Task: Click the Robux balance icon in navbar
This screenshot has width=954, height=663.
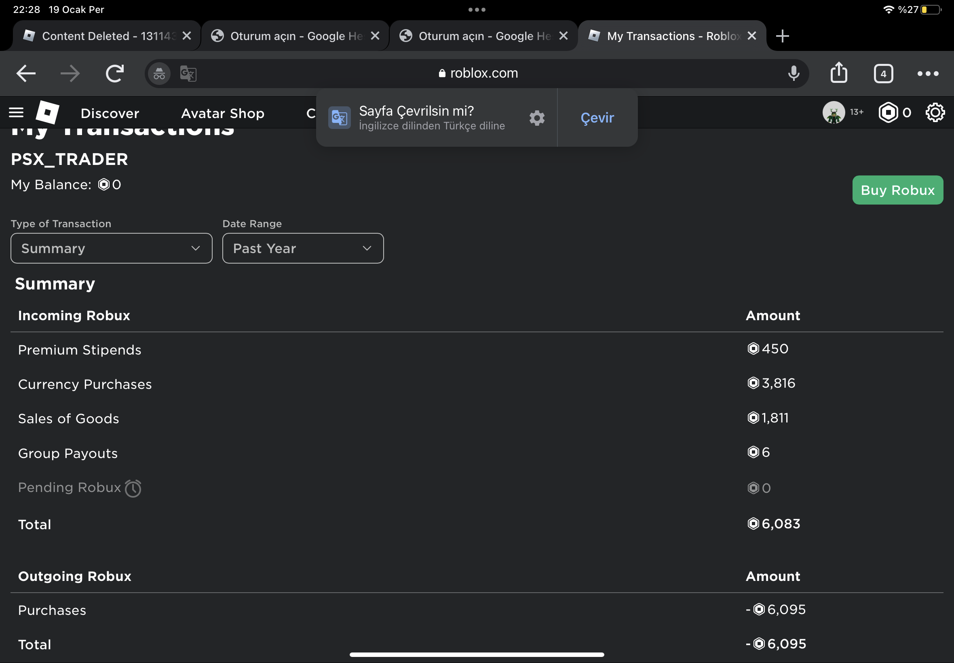Action: coord(888,112)
